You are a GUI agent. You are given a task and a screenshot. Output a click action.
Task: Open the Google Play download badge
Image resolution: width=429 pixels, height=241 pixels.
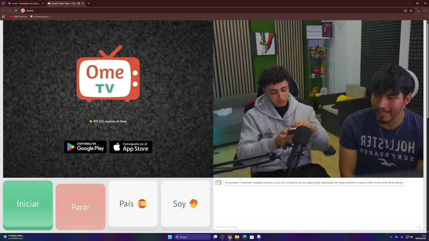(x=85, y=147)
